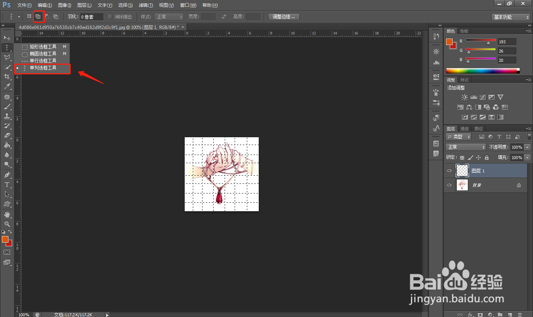Select the Zoom tool in toolbox
This screenshot has height=317, width=533.
click(x=7, y=224)
